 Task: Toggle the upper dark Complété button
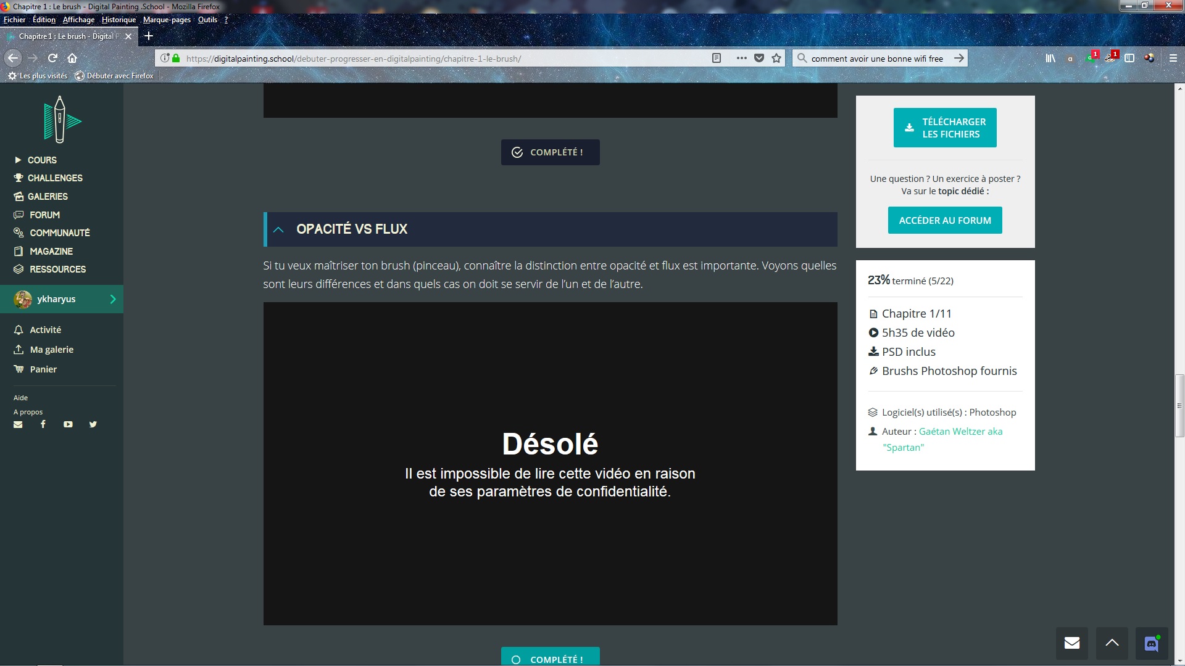pyautogui.click(x=550, y=152)
